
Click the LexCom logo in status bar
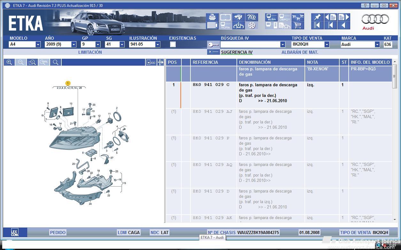(x=15, y=232)
